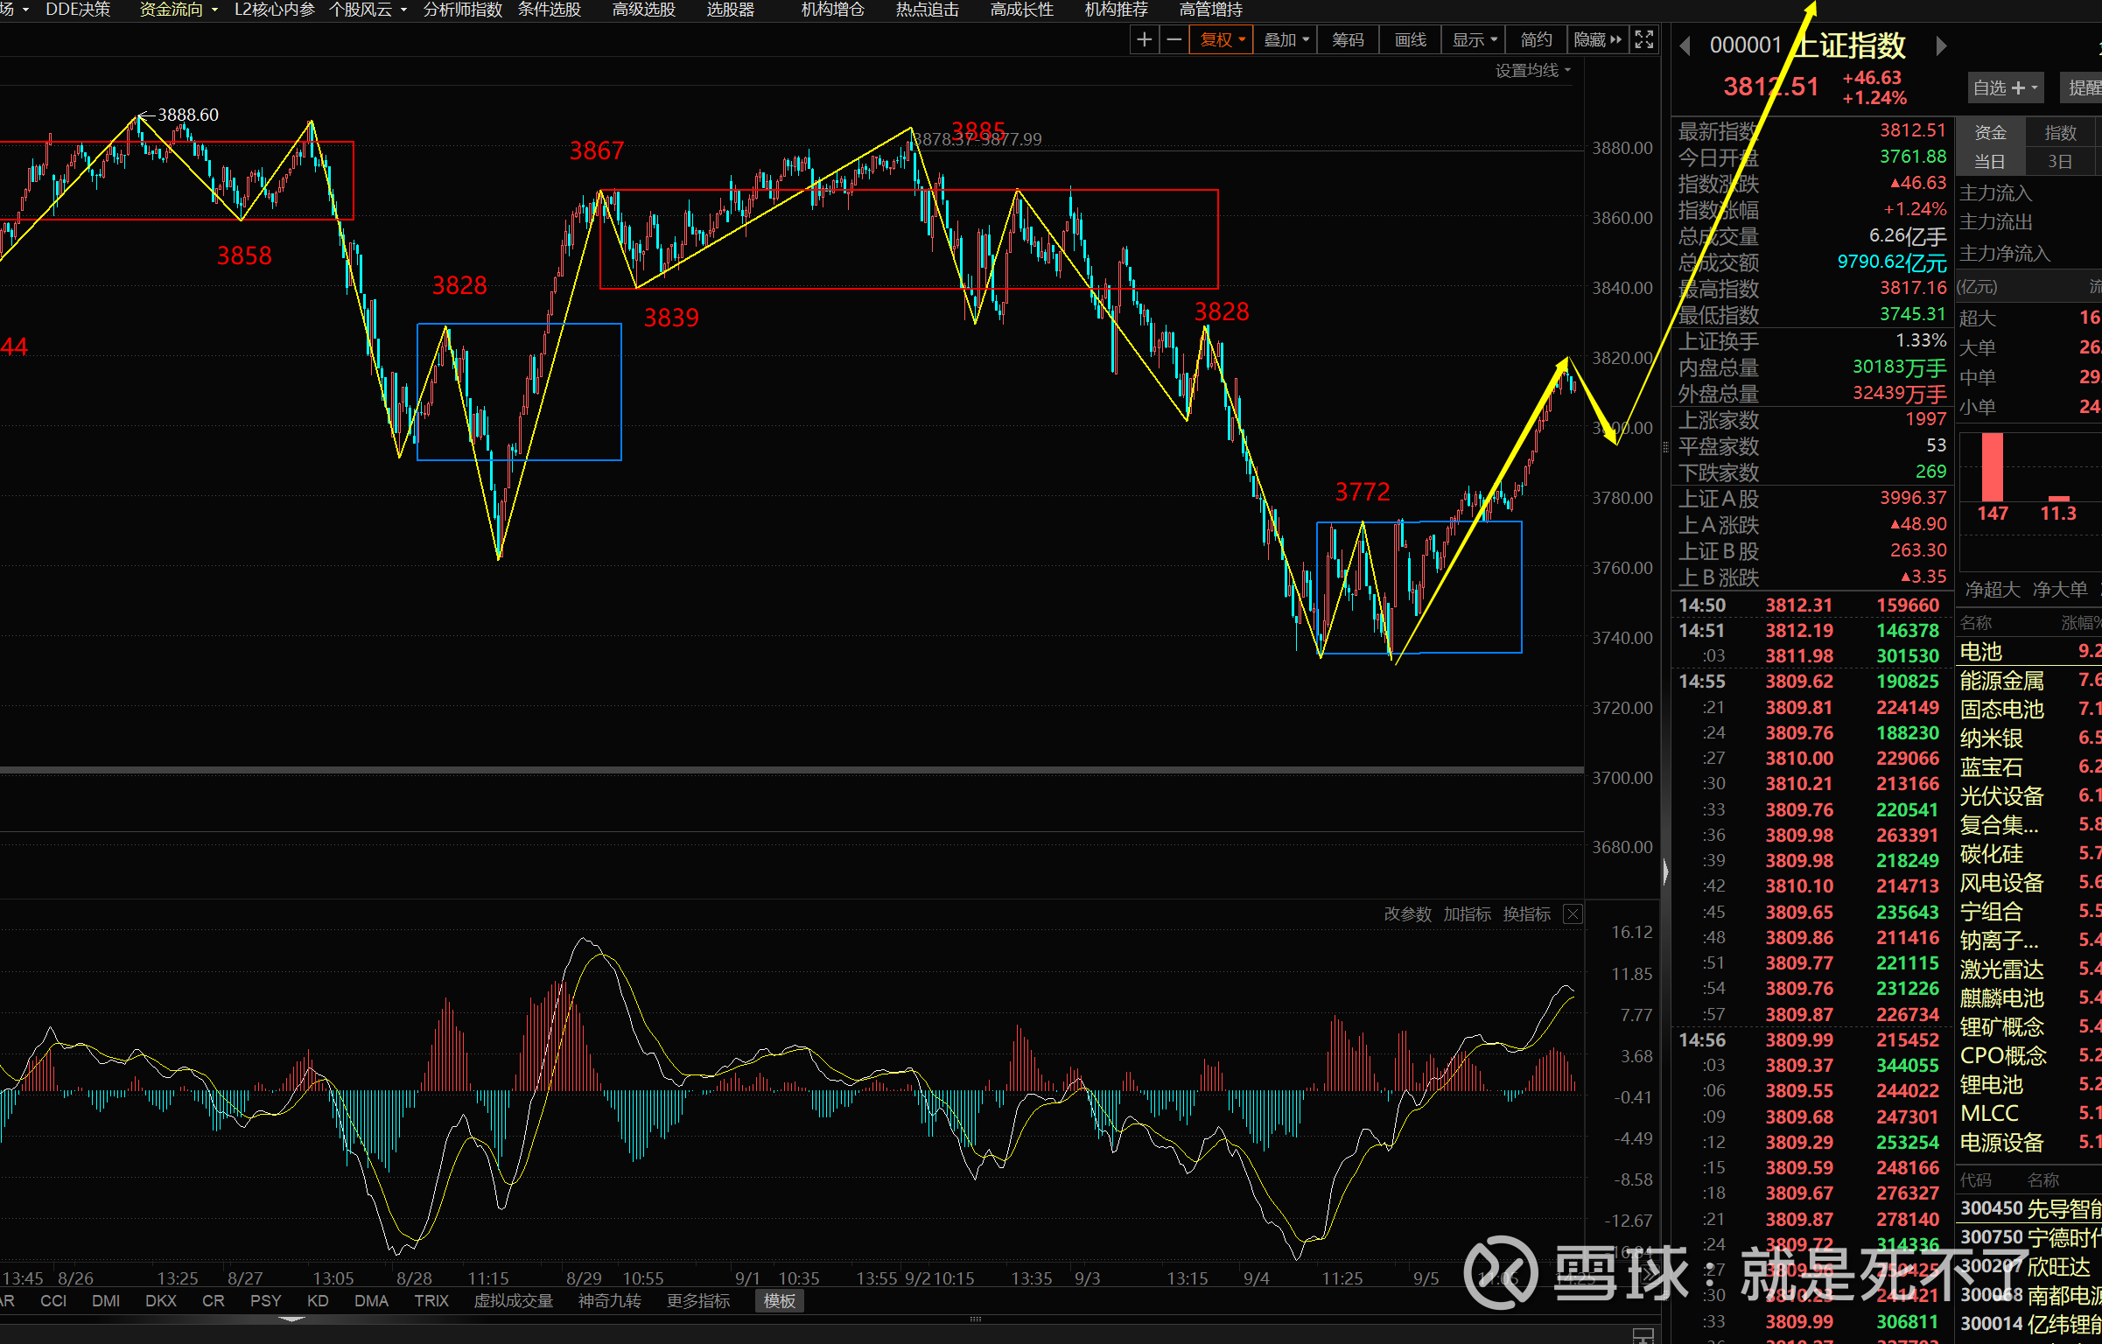This screenshot has width=2102, height=1344.
Task: Open the 设置均线 moving-average dropdown
Action: (x=1532, y=70)
